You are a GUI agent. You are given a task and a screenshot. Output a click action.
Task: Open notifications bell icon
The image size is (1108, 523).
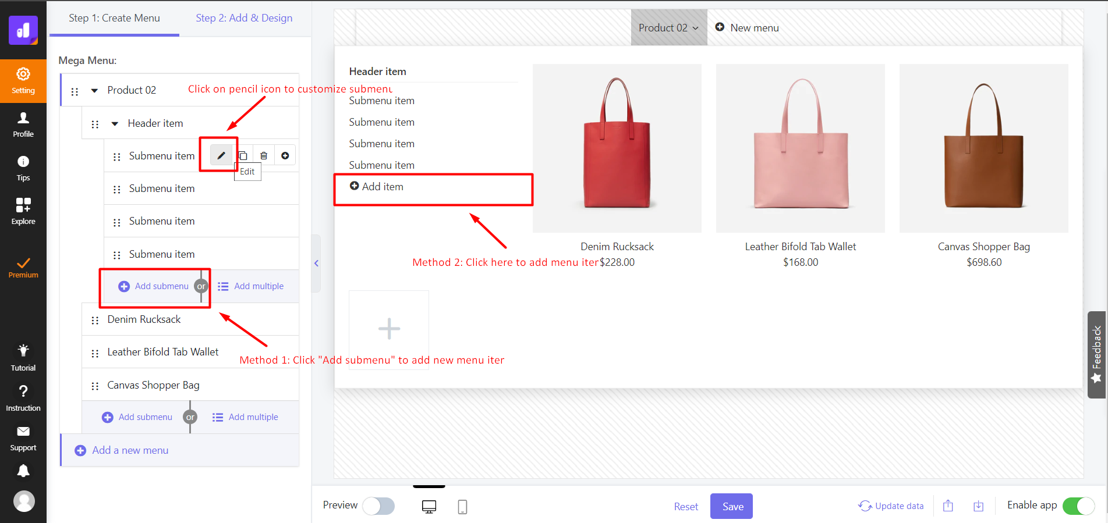point(23,471)
